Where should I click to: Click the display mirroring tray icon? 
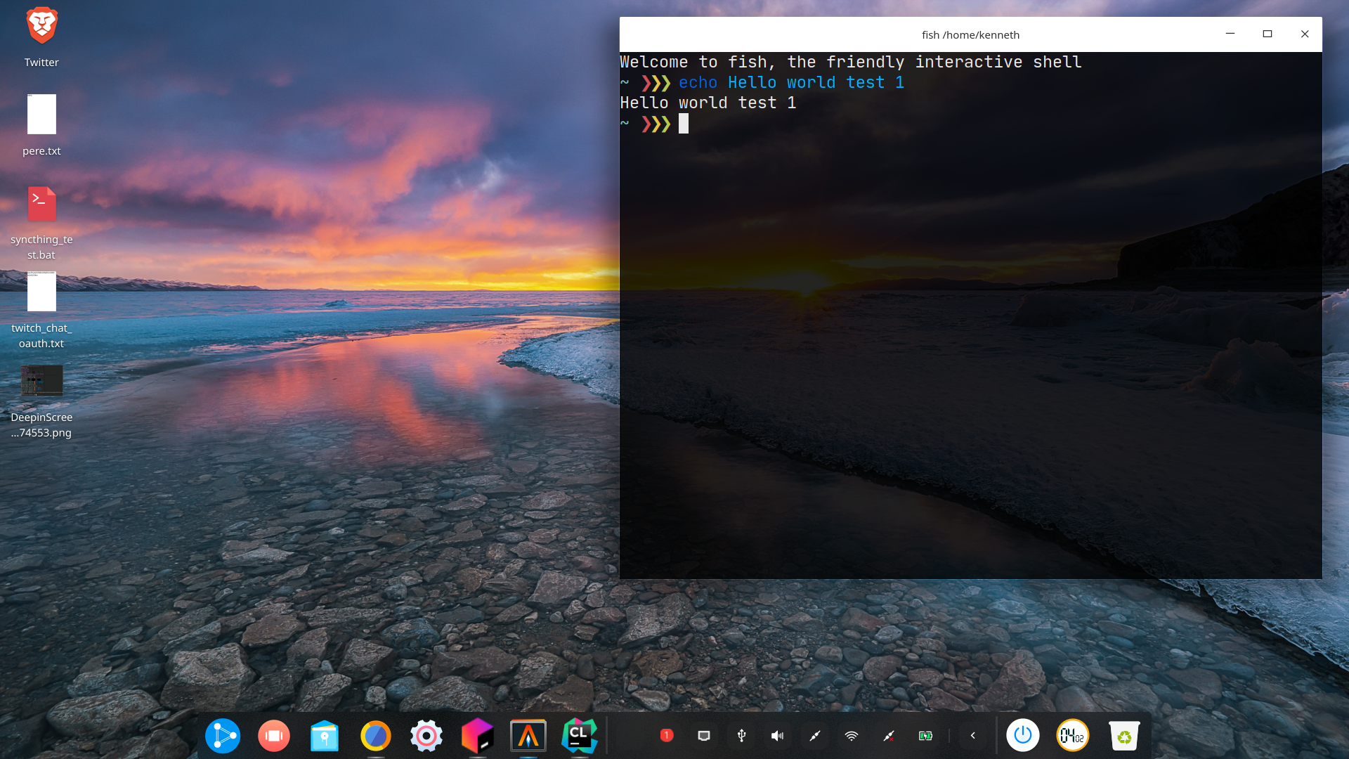(x=703, y=736)
